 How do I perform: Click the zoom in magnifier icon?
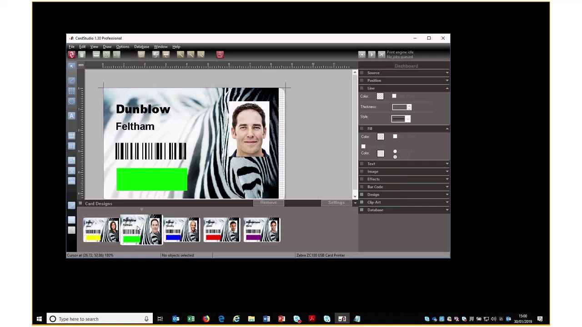tap(181, 54)
